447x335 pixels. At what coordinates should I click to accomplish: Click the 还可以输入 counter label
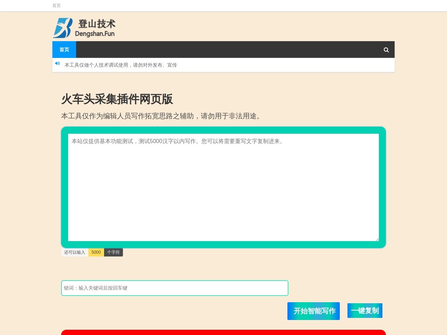[x=74, y=252]
